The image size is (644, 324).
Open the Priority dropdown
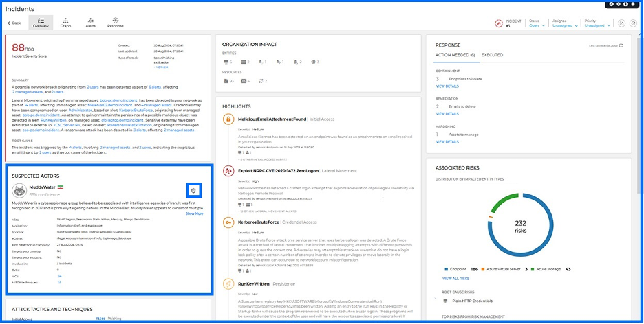tap(596, 25)
